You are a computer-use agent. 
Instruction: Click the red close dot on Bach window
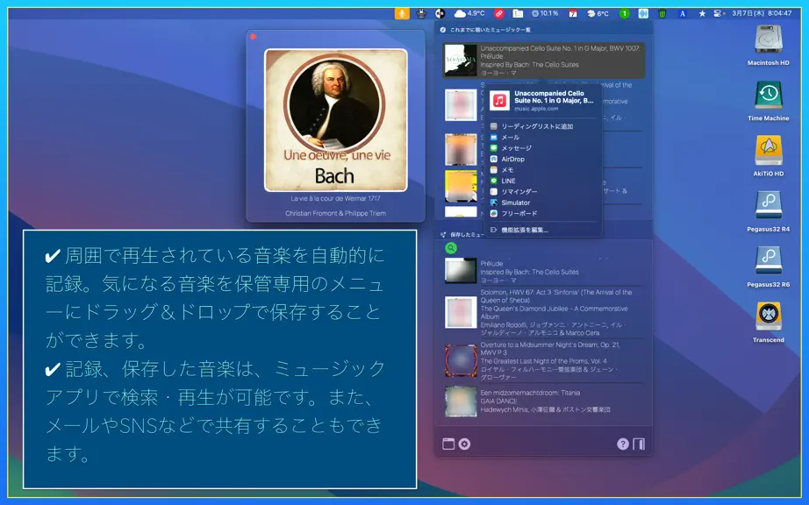(x=253, y=37)
